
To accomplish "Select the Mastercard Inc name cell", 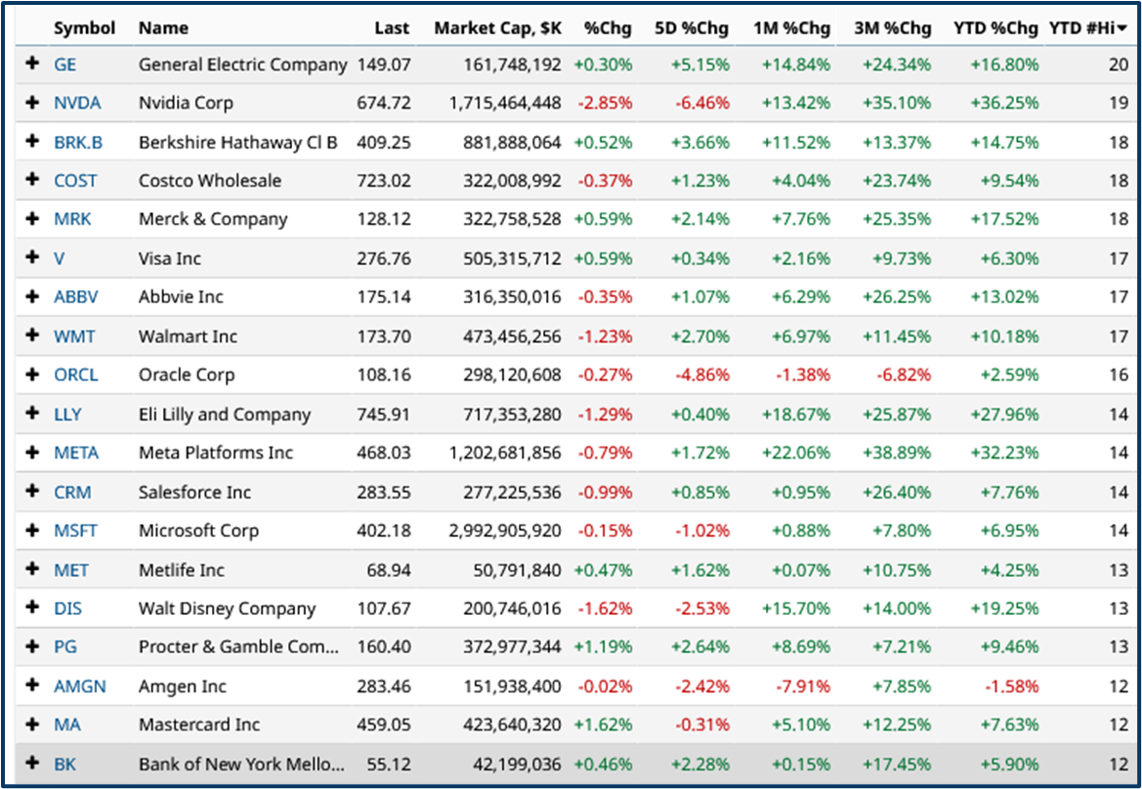I will [199, 724].
